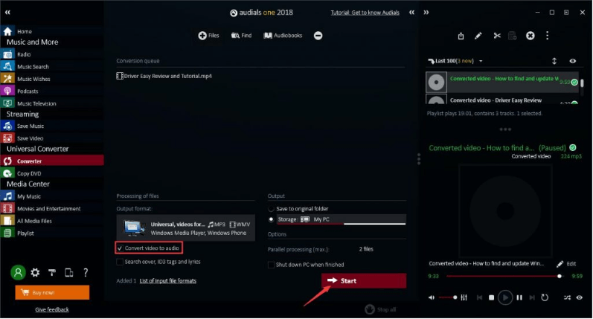
Task: Select the Storage radio button
Action: (x=271, y=219)
